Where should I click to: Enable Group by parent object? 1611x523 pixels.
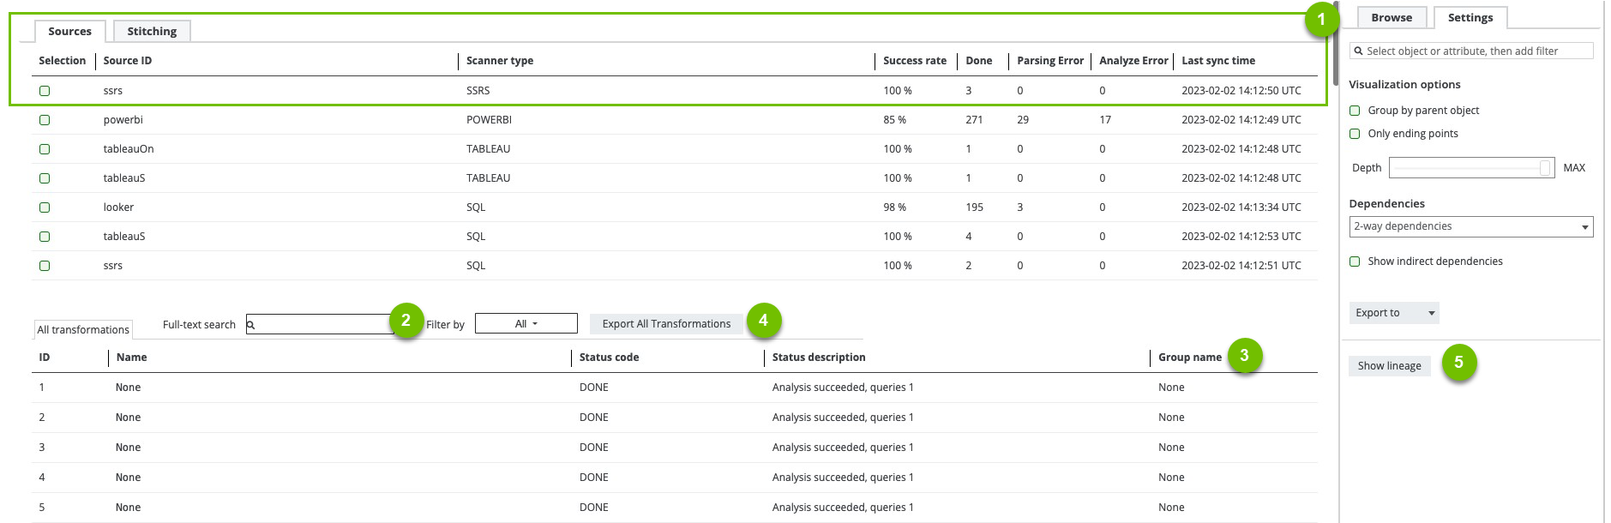click(x=1355, y=111)
